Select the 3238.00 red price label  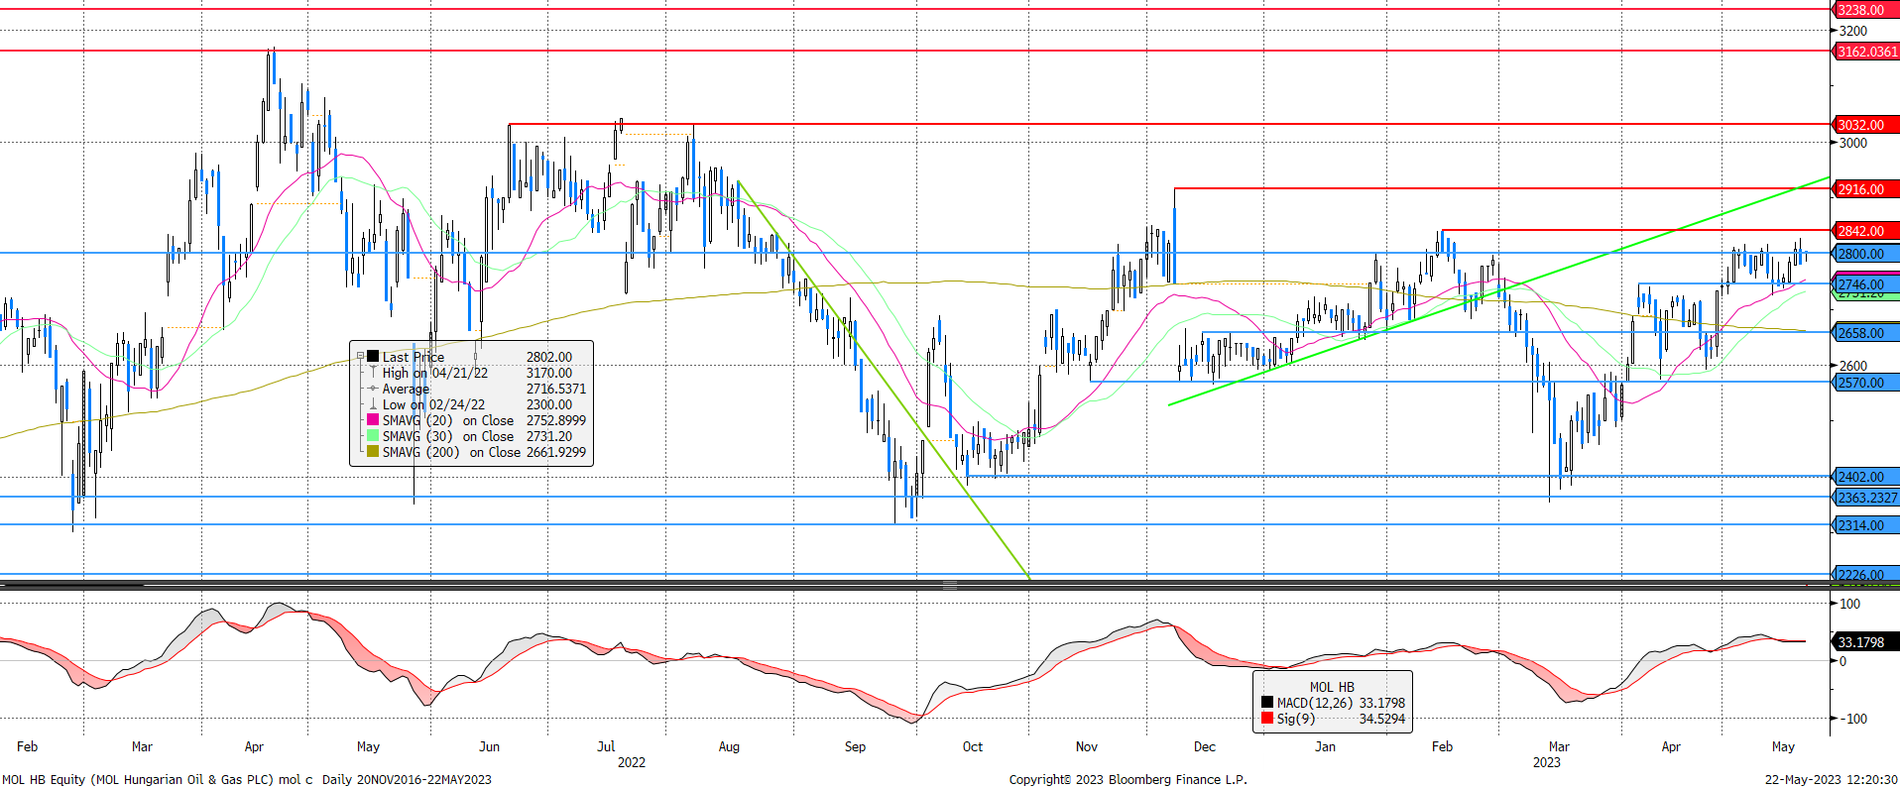(1864, 10)
